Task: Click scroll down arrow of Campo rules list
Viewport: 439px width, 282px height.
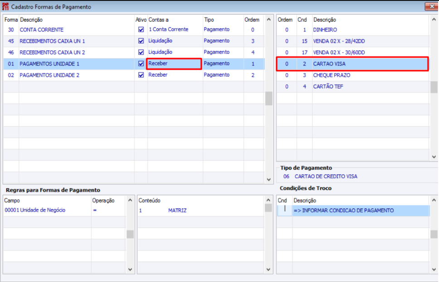Action: (130, 269)
